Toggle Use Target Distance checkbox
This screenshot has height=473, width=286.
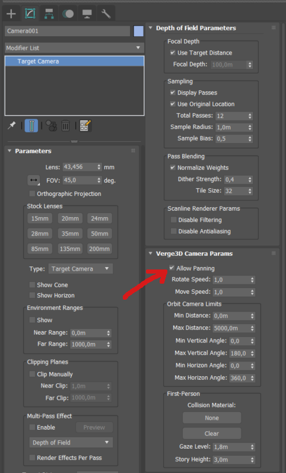(x=173, y=52)
